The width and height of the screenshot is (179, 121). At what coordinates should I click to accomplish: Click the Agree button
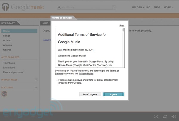coord(113,94)
